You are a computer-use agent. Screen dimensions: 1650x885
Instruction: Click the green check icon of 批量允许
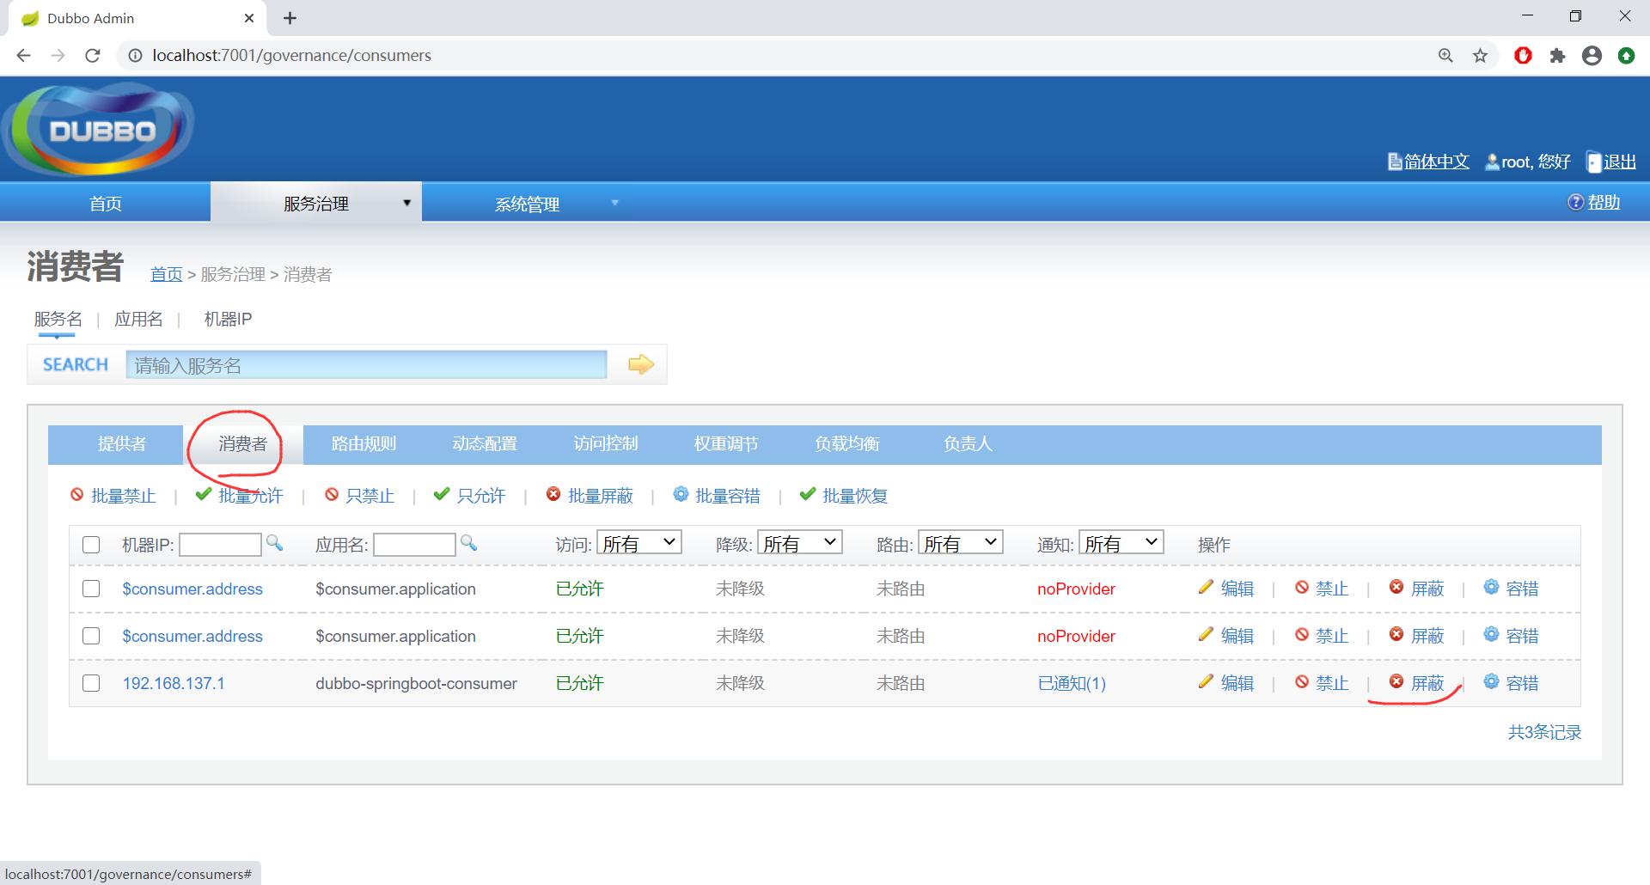(x=204, y=494)
